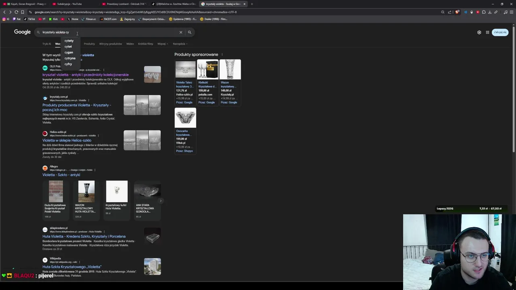The width and height of the screenshot is (516, 290).
Task: Click the Google logo
Action: [22, 32]
